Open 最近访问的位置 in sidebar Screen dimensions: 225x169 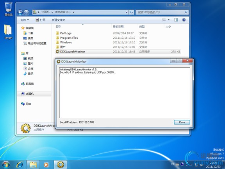click(x=37, y=43)
